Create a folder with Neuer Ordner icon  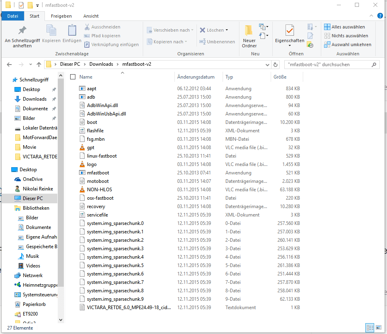pos(249,31)
